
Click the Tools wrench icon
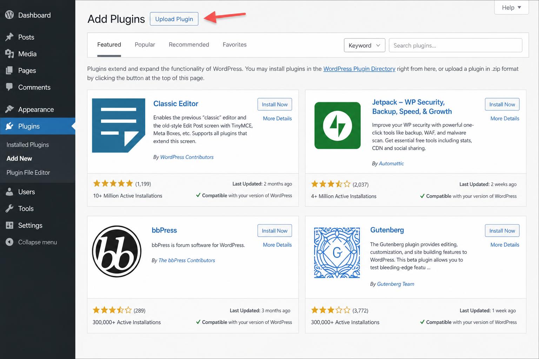pyautogui.click(x=9, y=209)
